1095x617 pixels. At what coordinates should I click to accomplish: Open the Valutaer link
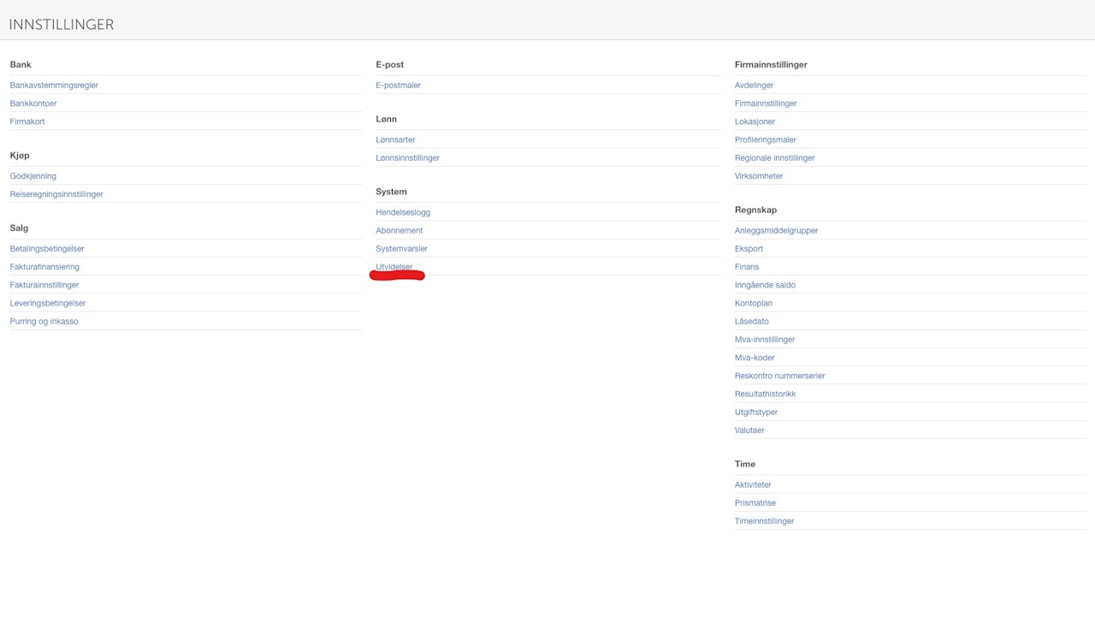[749, 430]
